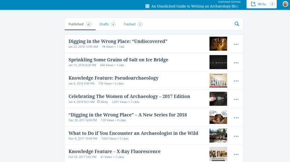290x162 pixels.
Task: Click the "41 Views" stat
Action: point(106,157)
